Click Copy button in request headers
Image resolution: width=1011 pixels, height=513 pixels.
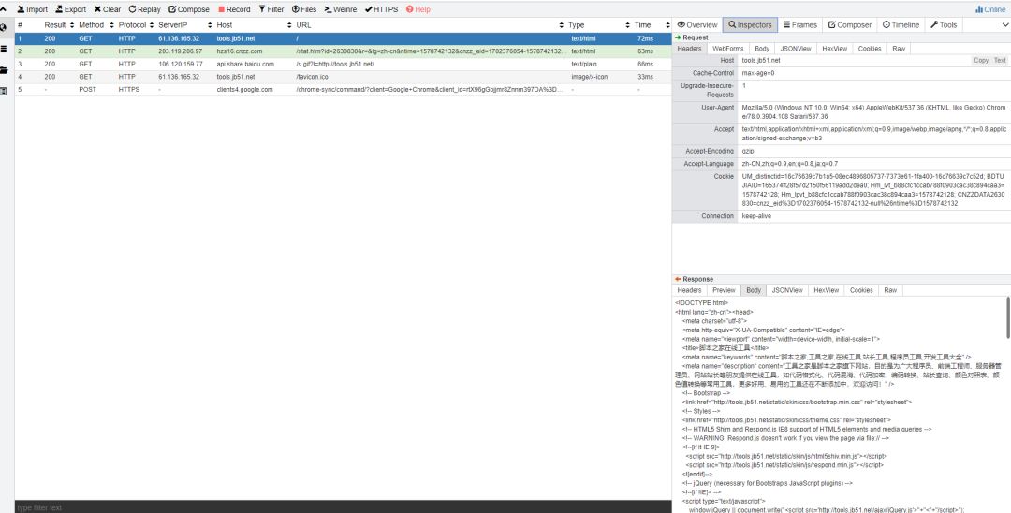pyautogui.click(x=981, y=61)
